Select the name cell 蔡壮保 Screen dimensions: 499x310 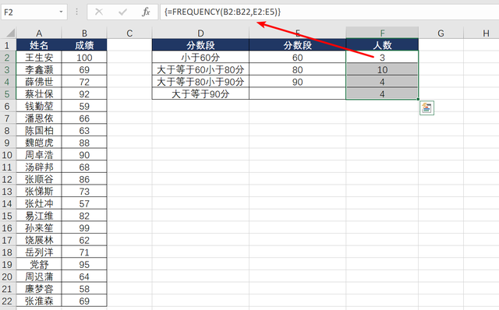[39, 93]
